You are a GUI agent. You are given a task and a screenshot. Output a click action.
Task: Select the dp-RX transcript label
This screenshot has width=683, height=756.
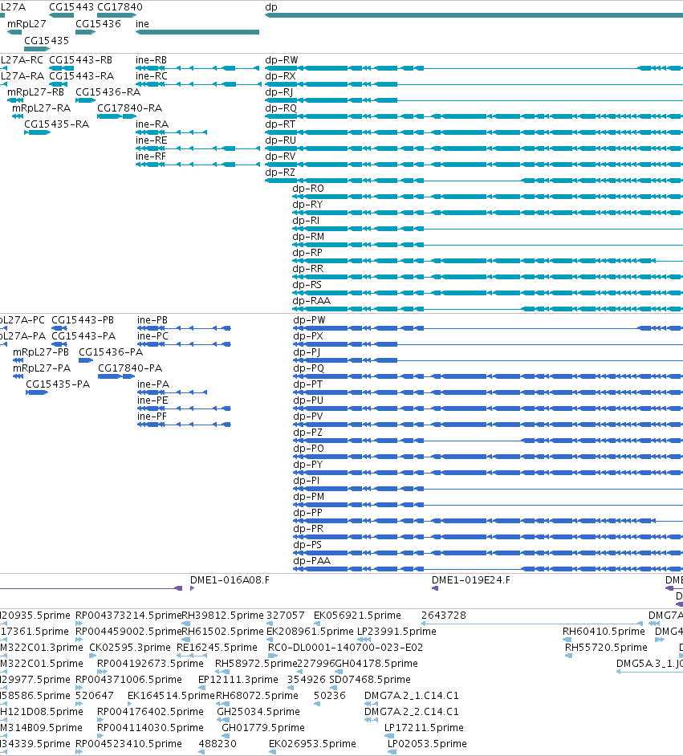point(281,76)
